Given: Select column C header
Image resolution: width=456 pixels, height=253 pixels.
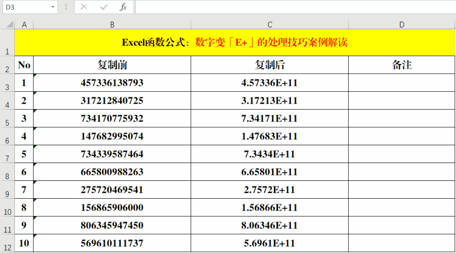Looking at the screenshot, I should (x=270, y=25).
